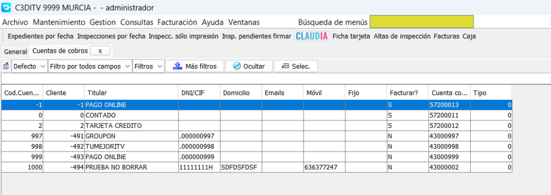
Task: Click the DNI cell .000000997
Action: (x=199, y=136)
